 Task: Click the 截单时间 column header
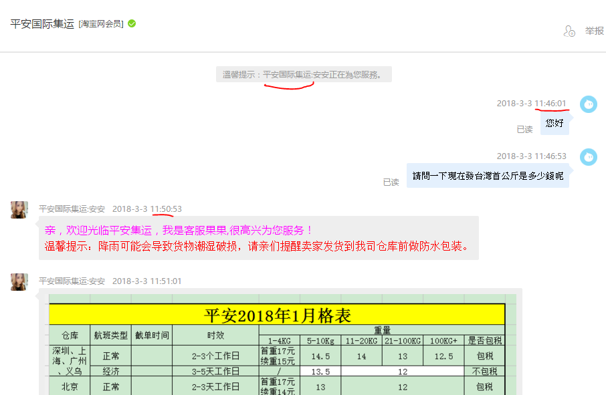(152, 335)
